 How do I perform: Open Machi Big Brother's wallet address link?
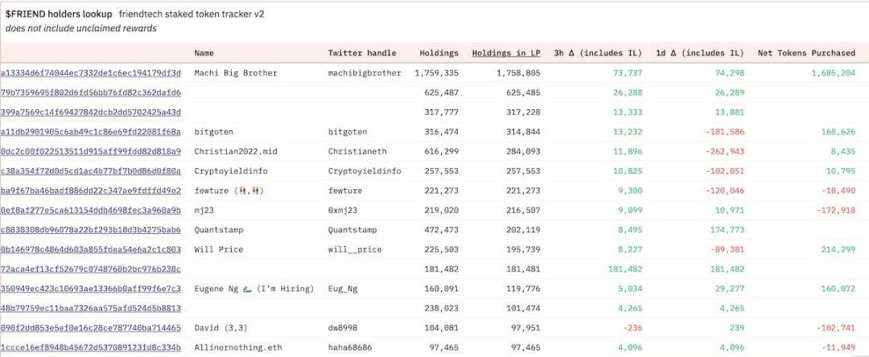[x=90, y=73]
